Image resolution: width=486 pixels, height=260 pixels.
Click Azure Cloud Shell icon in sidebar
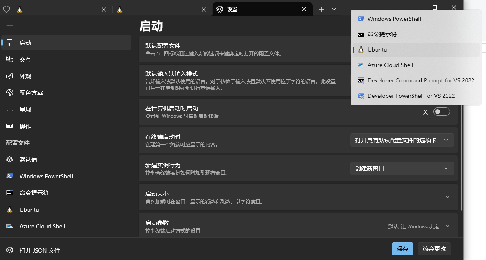tap(10, 226)
